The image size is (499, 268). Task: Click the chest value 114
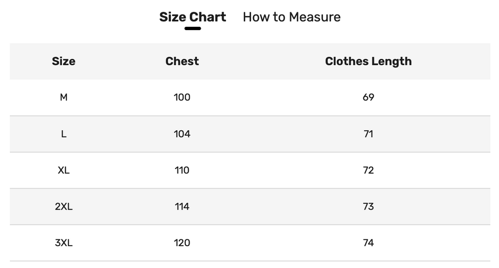182,206
